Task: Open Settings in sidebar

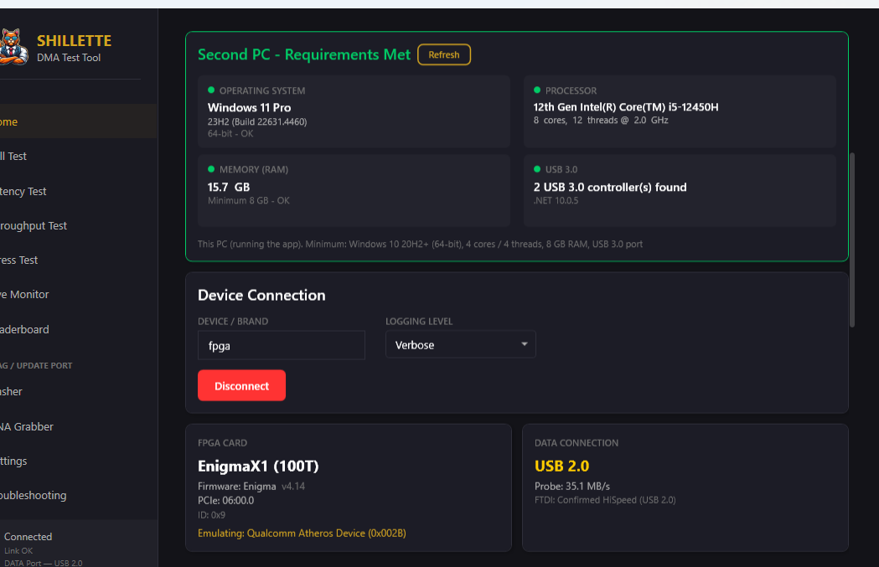Action: point(79,461)
